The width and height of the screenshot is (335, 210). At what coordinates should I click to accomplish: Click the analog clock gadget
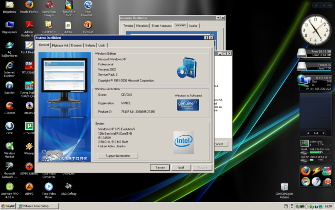pyautogui.click(x=315, y=29)
